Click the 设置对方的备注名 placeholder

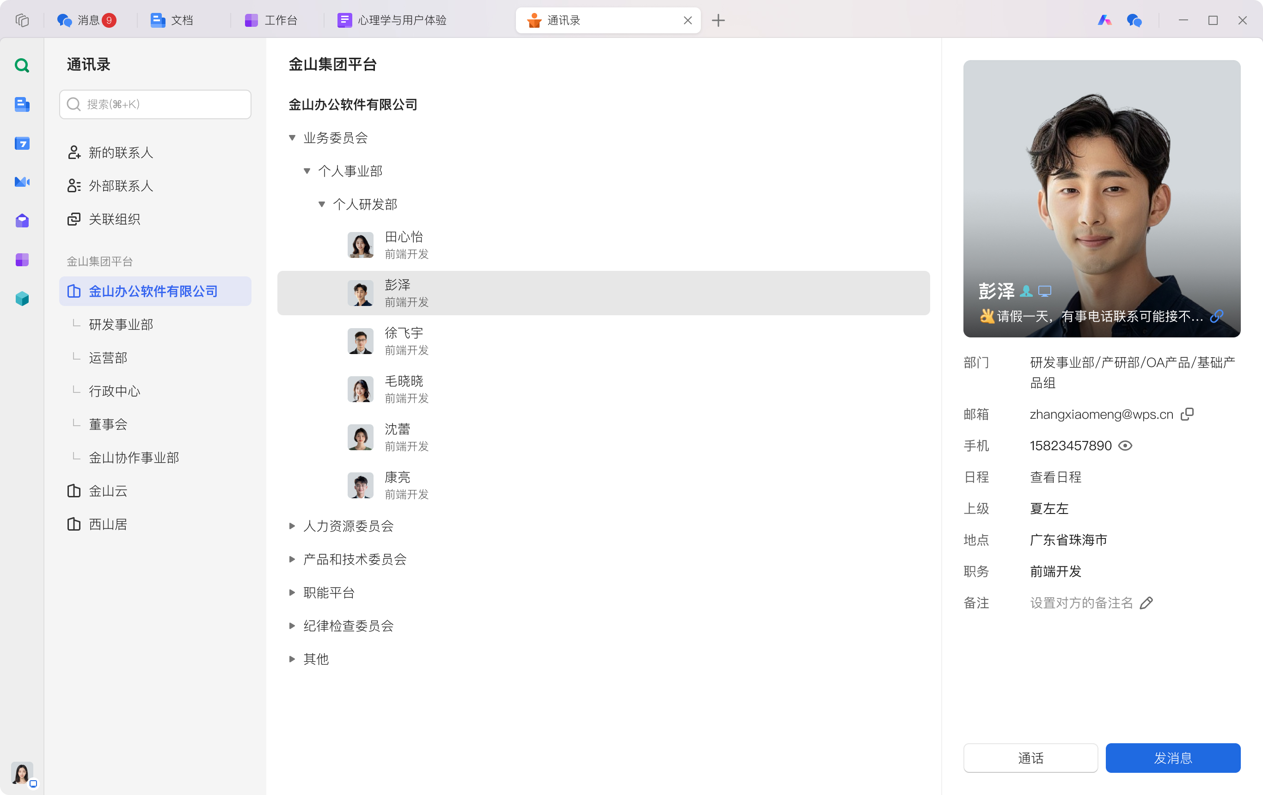(x=1081, y=603)
